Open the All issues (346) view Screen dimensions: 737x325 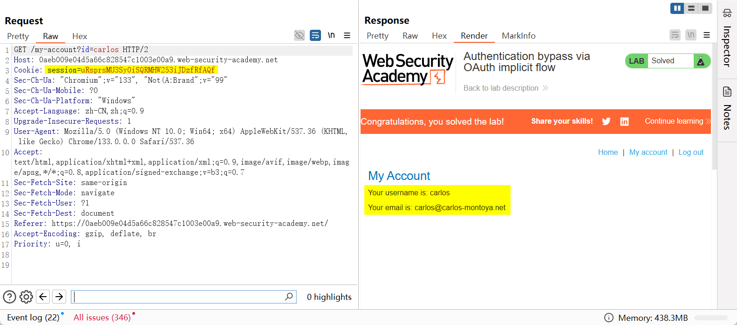(102, 317)
